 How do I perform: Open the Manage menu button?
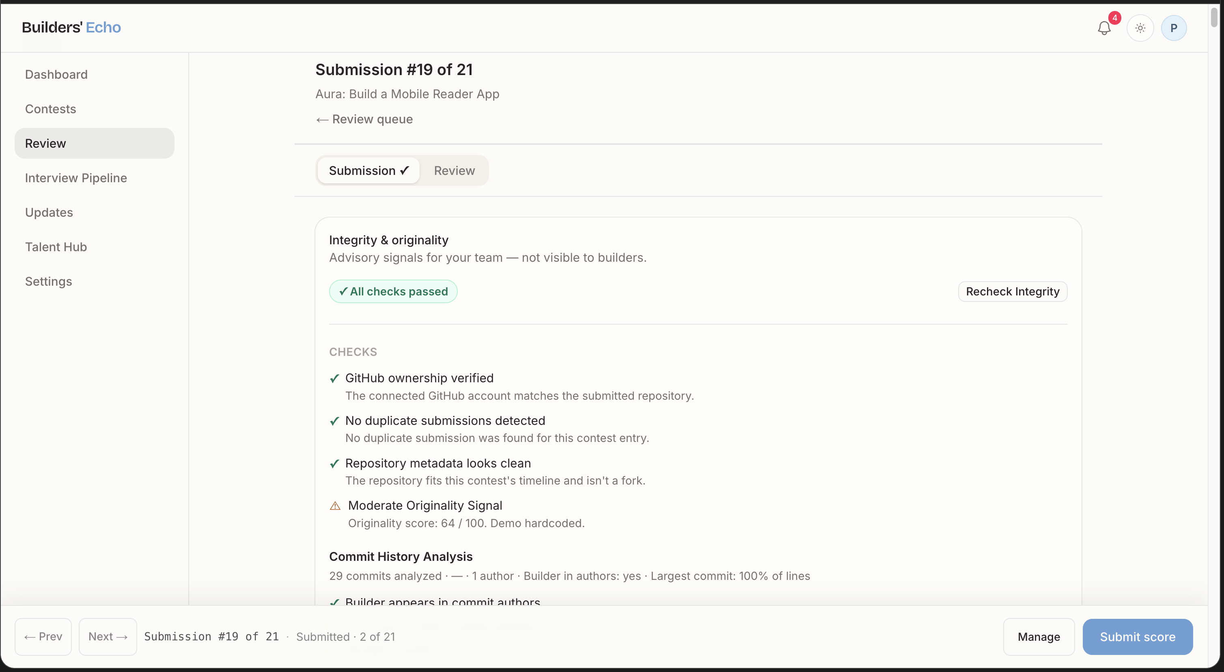pyautogui.click(x=1039, y=637)
